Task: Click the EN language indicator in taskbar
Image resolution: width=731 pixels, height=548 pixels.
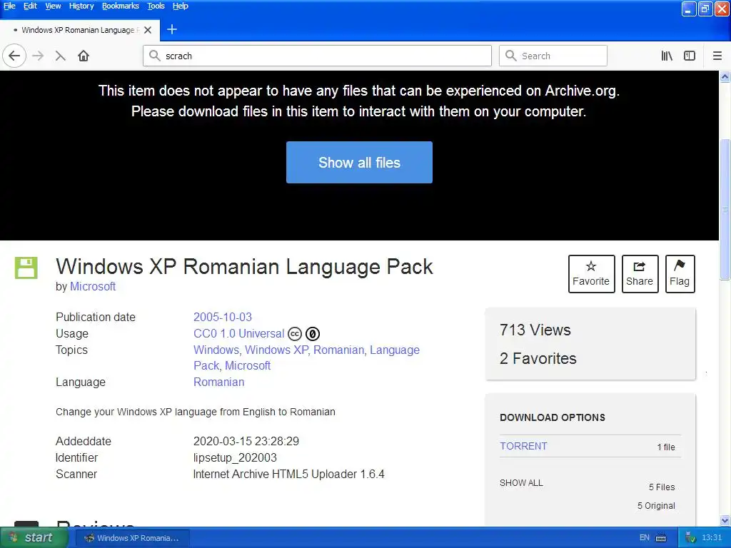Action: 645,538
